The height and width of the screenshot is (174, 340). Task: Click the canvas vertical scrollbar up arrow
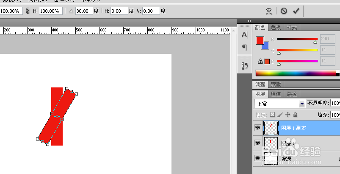pos(233,31)
